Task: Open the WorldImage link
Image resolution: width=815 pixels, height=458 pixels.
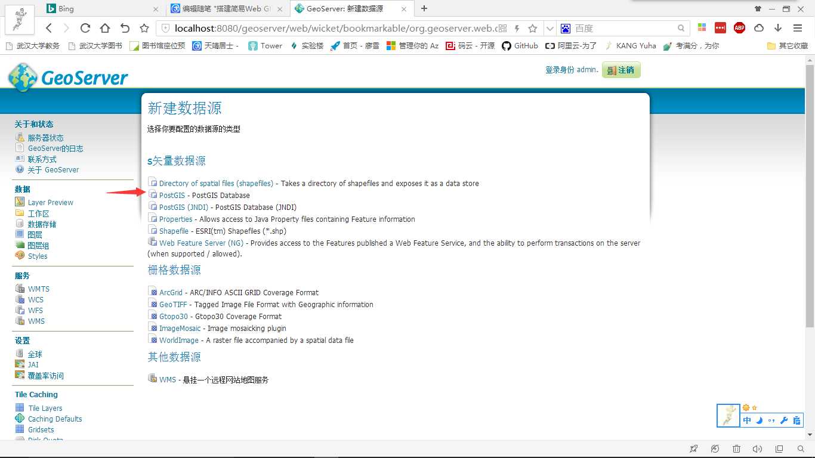Action: tap(179, 340)
